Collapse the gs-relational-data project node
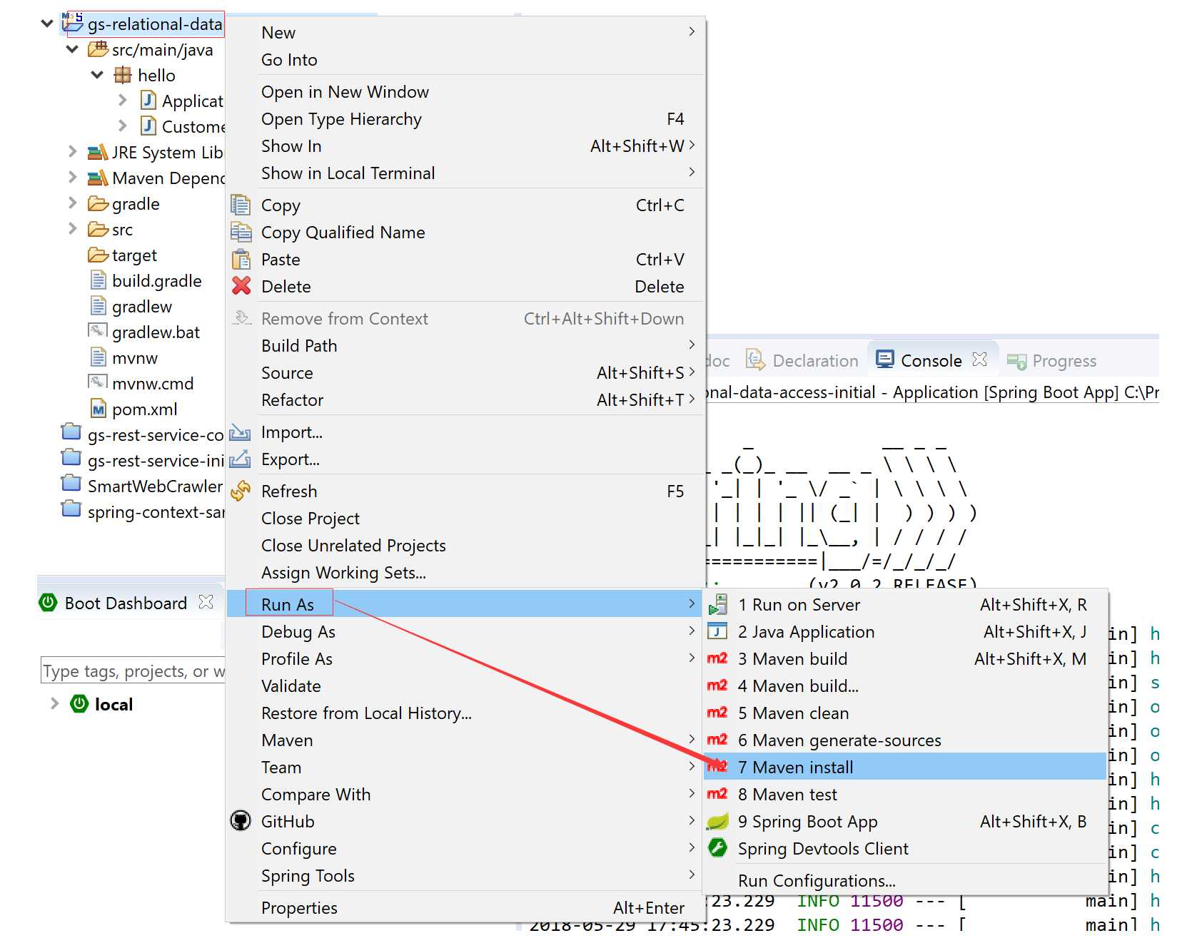The width and height of the screenshot is (1182, 948). [47, 24]
